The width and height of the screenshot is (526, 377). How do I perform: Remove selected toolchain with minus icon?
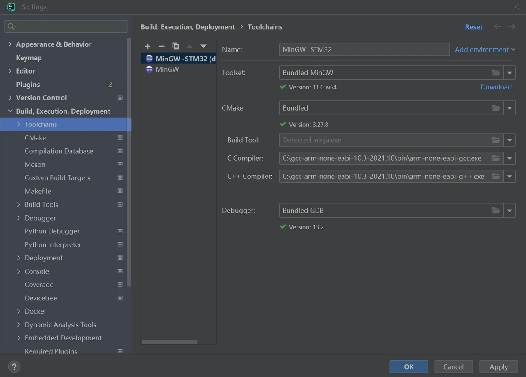click(x=162, y=46)
